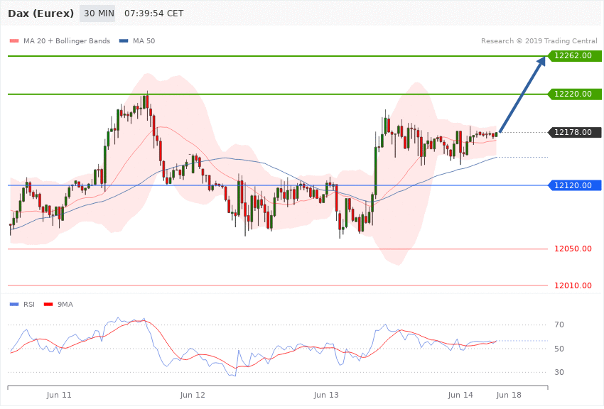Click the red 9MA legend swatch

48,305
